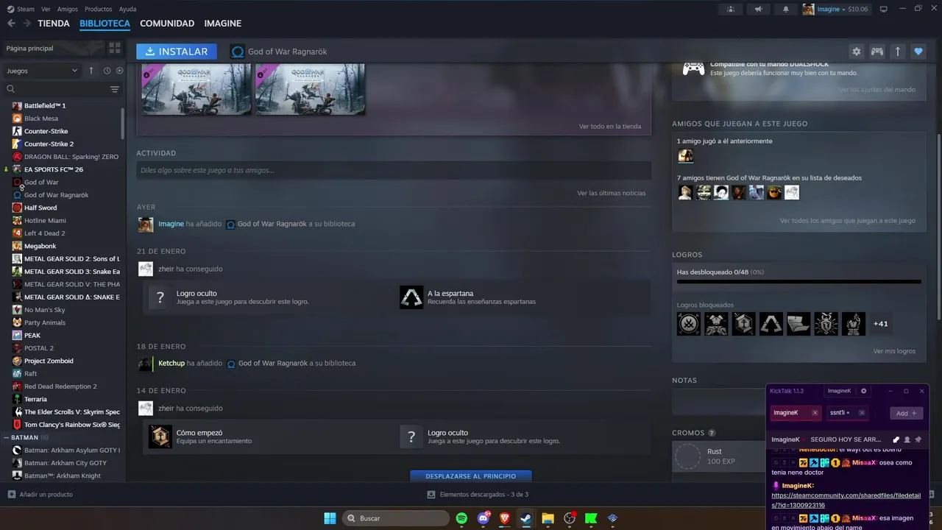Open the Ayuda menu
The image size is (942, 530).
tap(127, 9)
